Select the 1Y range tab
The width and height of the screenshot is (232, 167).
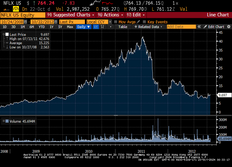coord(51,27)
